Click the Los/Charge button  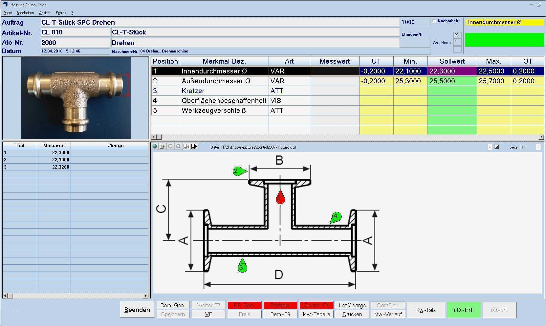pos(352,305)
